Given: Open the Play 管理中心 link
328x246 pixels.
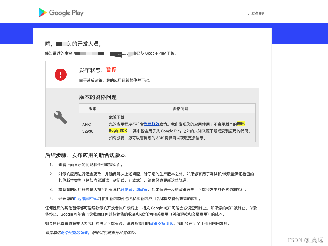Looking at the screenshot, I should coord(86,199).
